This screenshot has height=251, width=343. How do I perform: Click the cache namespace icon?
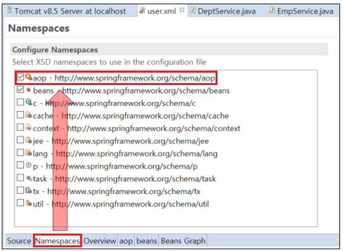29,114
